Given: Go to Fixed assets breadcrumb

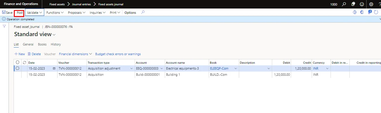Looking at the screenshot, I should [x=57, y=4].
